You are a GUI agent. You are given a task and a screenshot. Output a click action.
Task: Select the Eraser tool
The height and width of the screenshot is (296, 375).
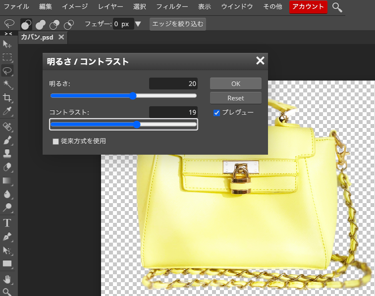(x=7, y=167)
